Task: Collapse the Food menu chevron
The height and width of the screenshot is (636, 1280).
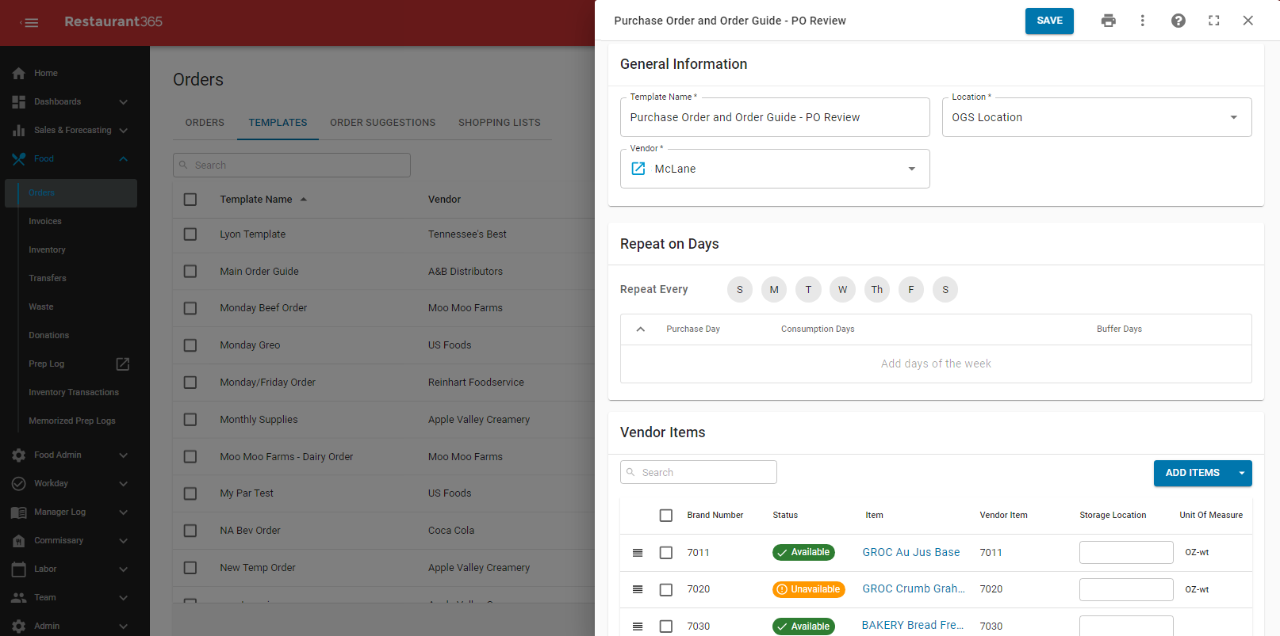Action: click(123, 158)
